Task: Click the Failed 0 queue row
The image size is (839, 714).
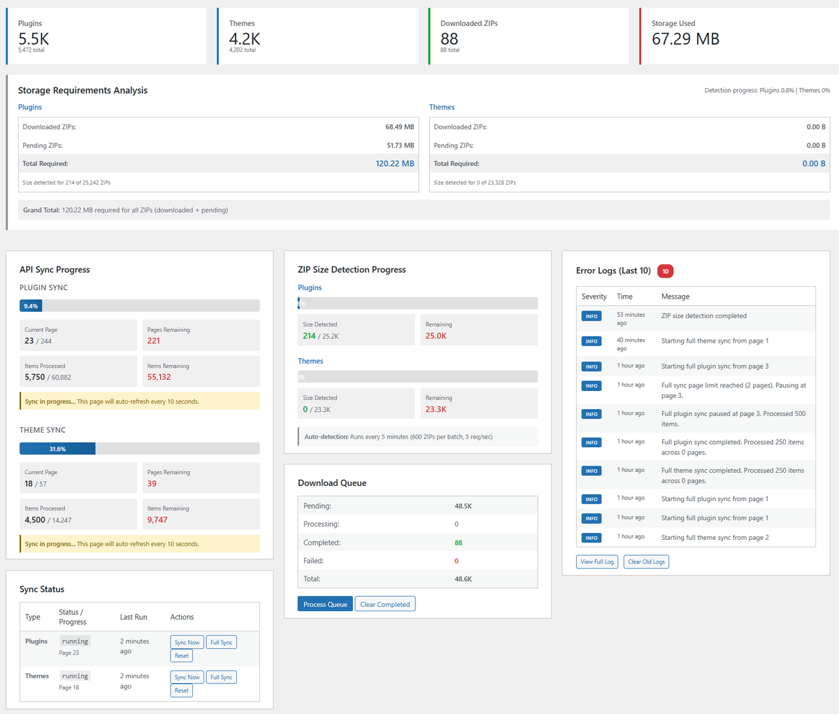Action: click(418, 561)
